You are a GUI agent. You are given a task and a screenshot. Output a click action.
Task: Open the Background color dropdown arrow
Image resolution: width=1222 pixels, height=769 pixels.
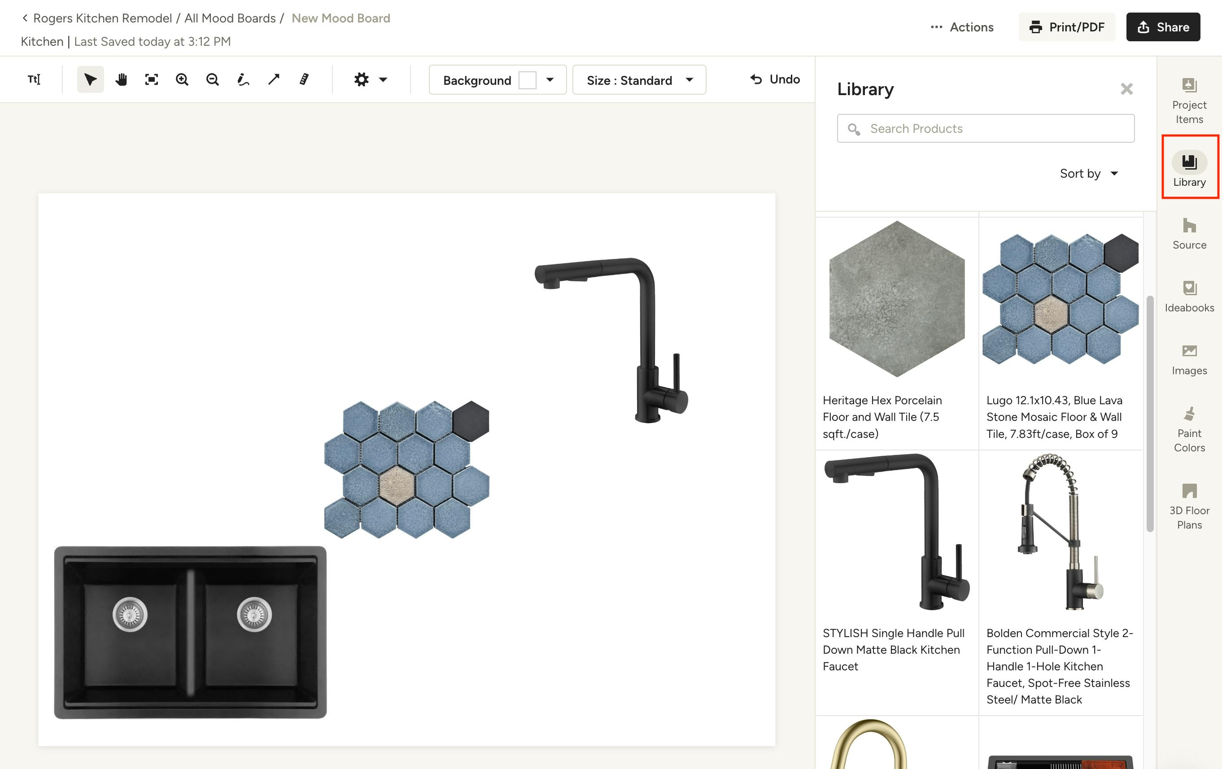pos(550,80)
